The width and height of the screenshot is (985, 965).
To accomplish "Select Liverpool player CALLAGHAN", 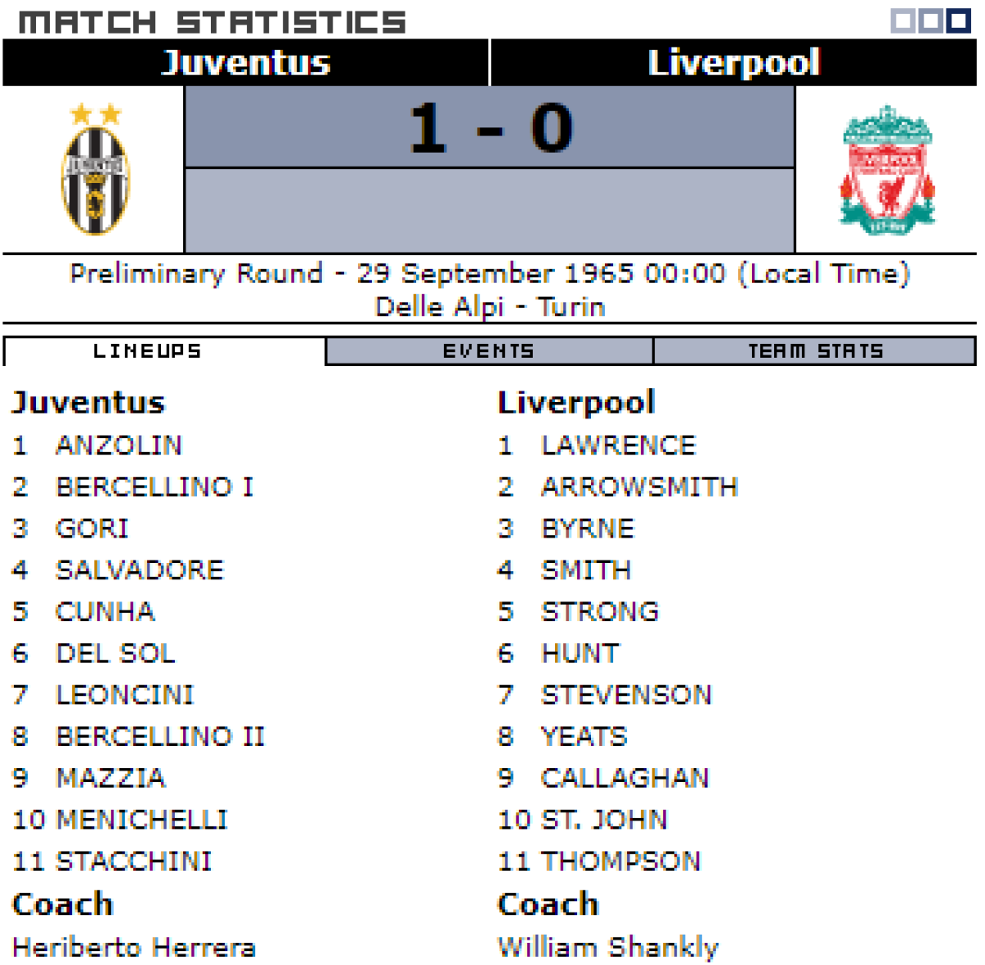I will tap(625, 777).
